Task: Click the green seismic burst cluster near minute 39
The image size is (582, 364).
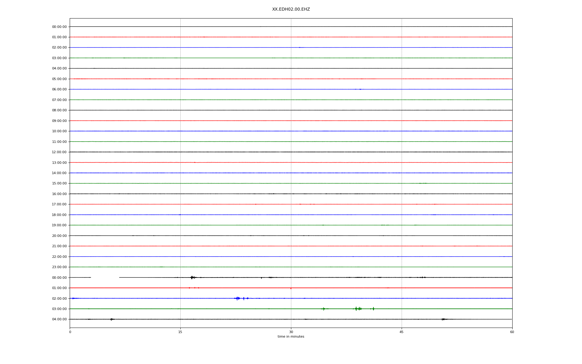Action: [x=358, y=309]
